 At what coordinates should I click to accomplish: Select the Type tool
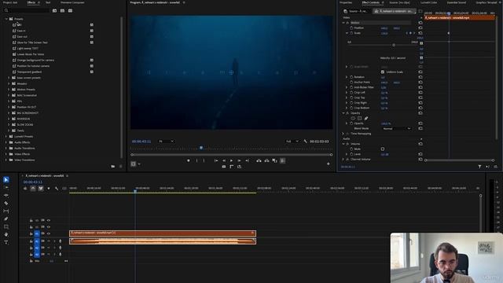click(6, 242)
